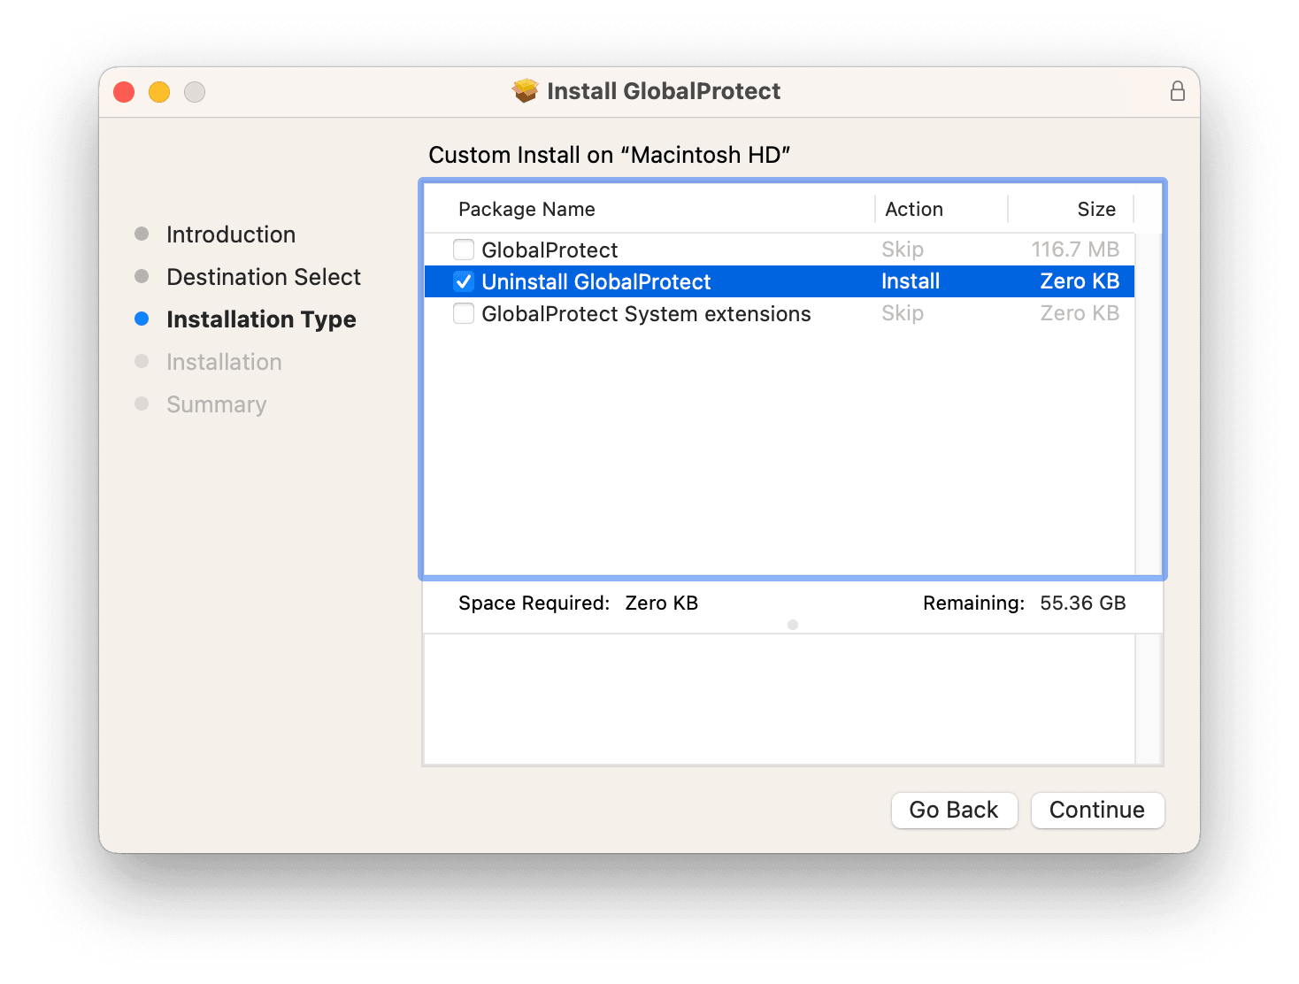This screenshot has height=984, width=1299.
Task: Click the dot next to Installation step
Action: point(142,361)
